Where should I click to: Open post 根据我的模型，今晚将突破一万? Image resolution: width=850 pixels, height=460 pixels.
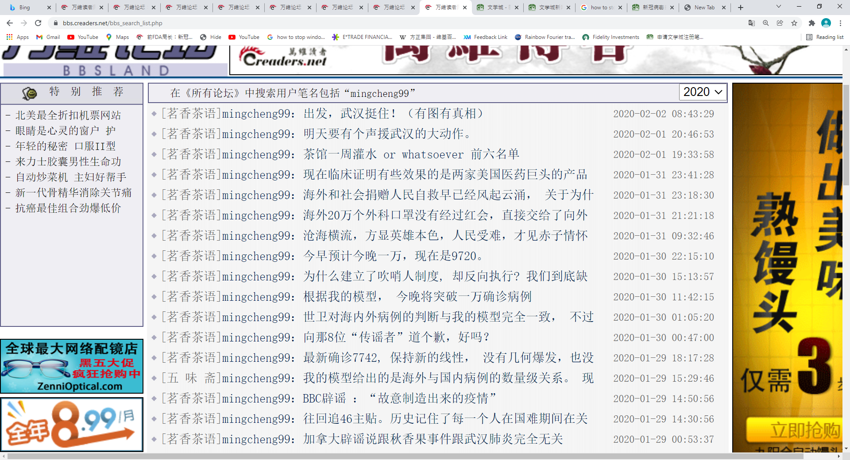pyautogui.click(x=417, y=297)
